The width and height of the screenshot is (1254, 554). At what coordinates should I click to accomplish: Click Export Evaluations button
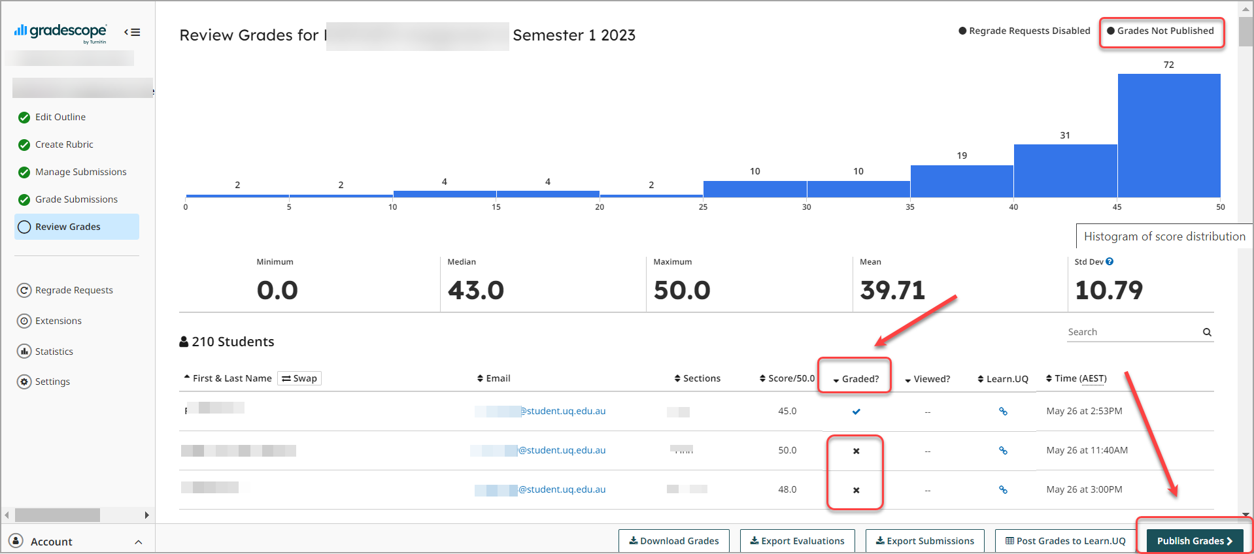pyautogui.click(x=797, y=541)
